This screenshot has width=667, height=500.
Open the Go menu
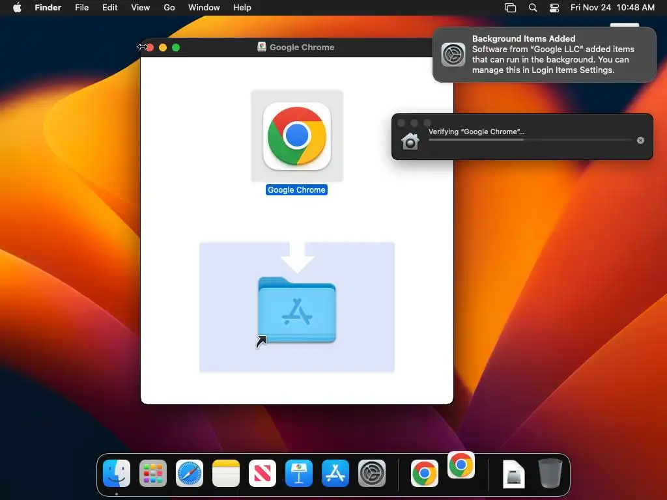click(169, 8)
